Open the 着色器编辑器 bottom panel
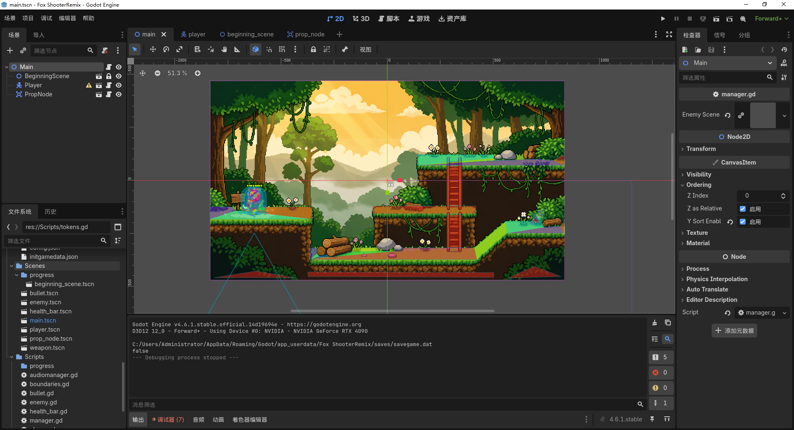This screenshot has width=794, height=430. coord(250,420)
